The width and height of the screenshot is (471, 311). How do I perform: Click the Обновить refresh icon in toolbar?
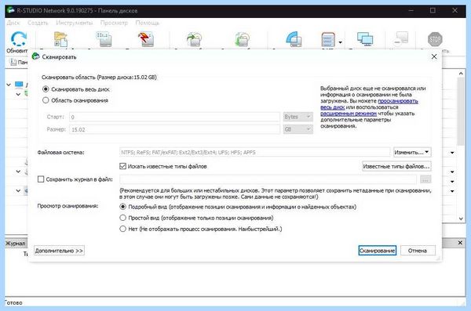pyautogui.click(x=19, y=39)
